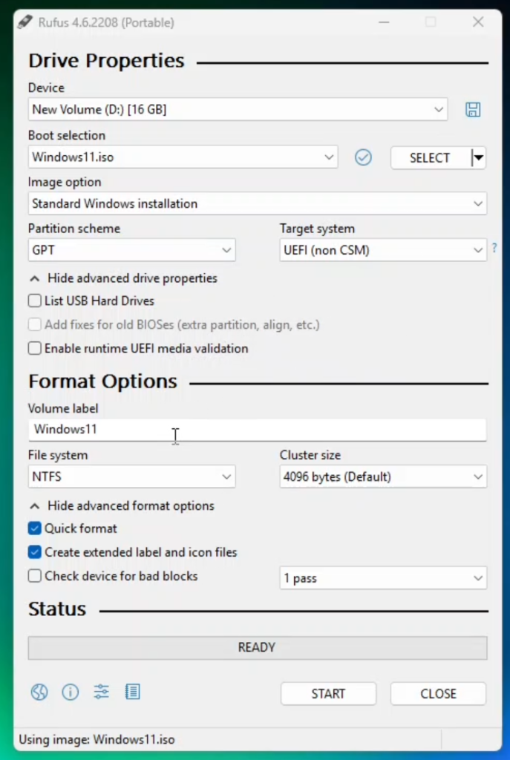Show the log viewer icon

pos(133,692)
